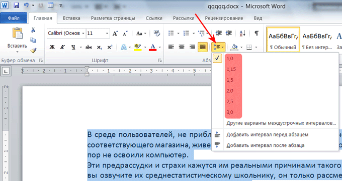Click the Text Effects glowing A icon

point(124,47)
